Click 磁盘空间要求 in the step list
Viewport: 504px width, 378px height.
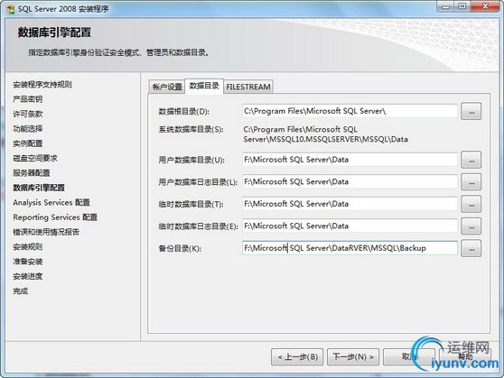[35, 158]
